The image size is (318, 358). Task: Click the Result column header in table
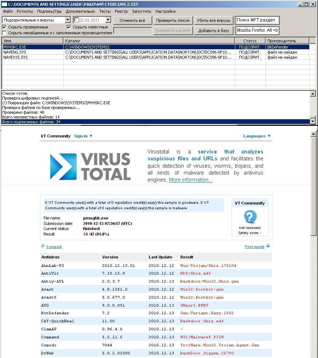tap(187, 257)
